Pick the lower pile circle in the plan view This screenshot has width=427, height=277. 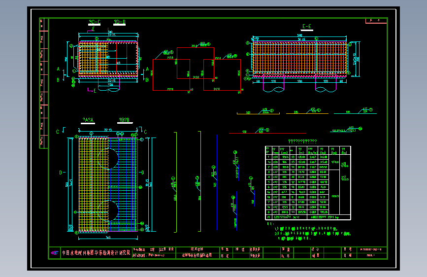[108, 210]
